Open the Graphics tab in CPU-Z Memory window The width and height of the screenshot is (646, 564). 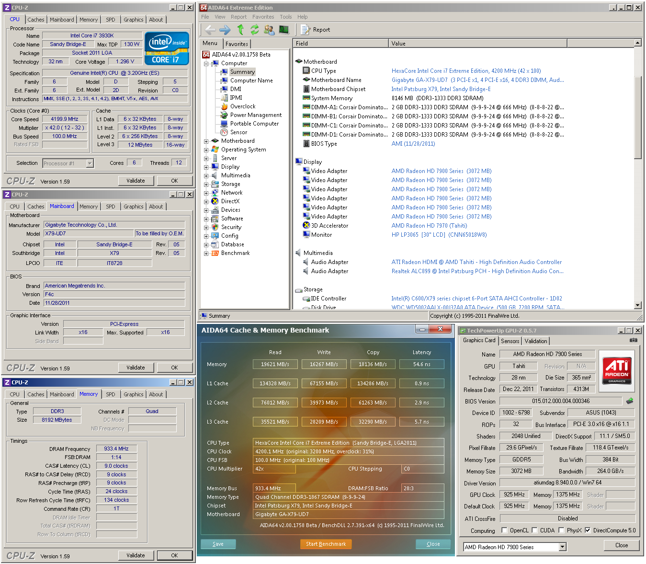click(x=134, y=394)
